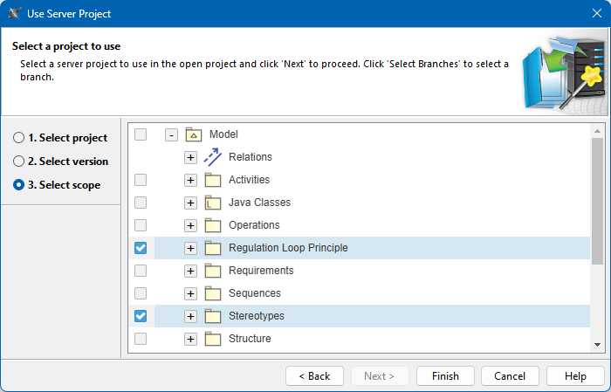Image resolution: width=611 pixels, height=392 pixels.
Task: Click the Requirements folder icon
Action: pos(213,271)
